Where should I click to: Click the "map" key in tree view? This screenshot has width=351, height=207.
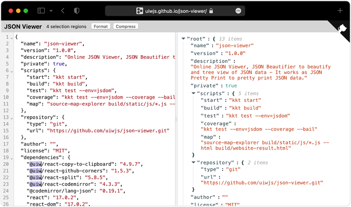click(x=208, y=137)
